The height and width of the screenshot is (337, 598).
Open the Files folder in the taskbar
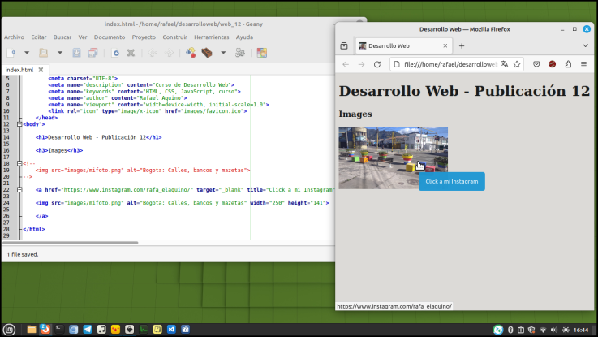tap(32, 330)
